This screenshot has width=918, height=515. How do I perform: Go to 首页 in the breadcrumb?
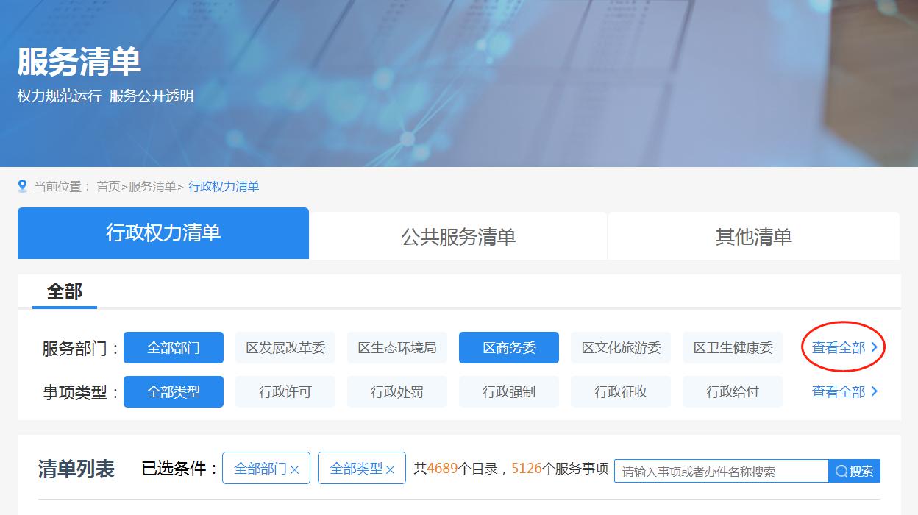(108, 187)
